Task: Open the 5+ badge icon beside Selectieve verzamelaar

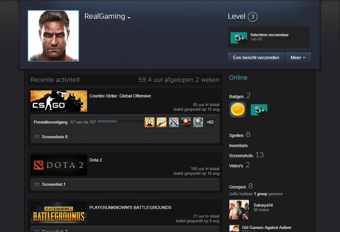Action: tap(239, 38)
